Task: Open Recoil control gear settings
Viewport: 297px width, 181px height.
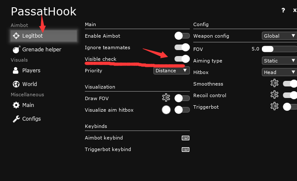Action: pos(274,95)
